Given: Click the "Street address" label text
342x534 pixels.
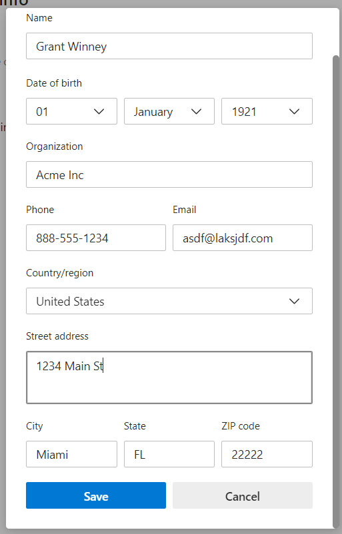Looking at the screenshot, I should (x=57, y=336).
